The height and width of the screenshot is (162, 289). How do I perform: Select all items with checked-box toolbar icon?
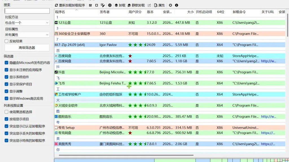[x=90, y=5]
